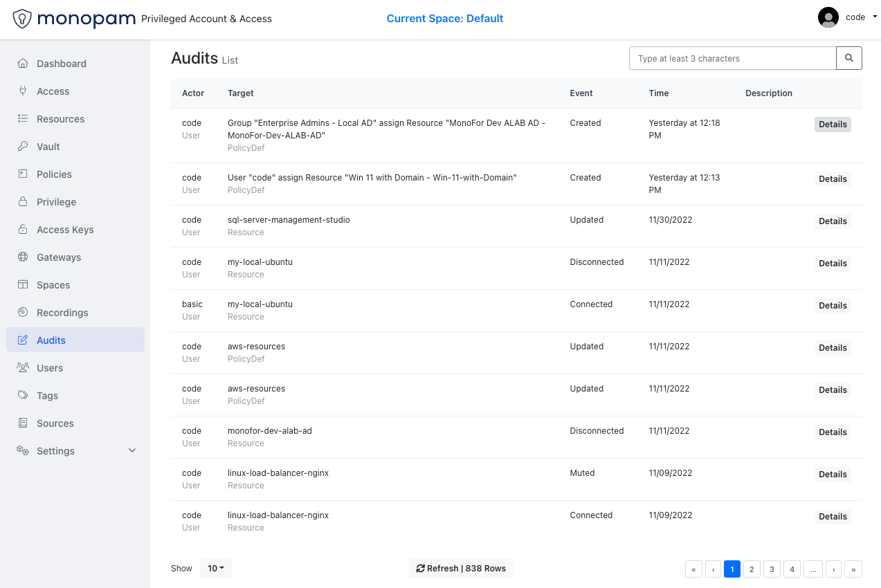Open the Show 10 rows dropdown

[216, 569]
